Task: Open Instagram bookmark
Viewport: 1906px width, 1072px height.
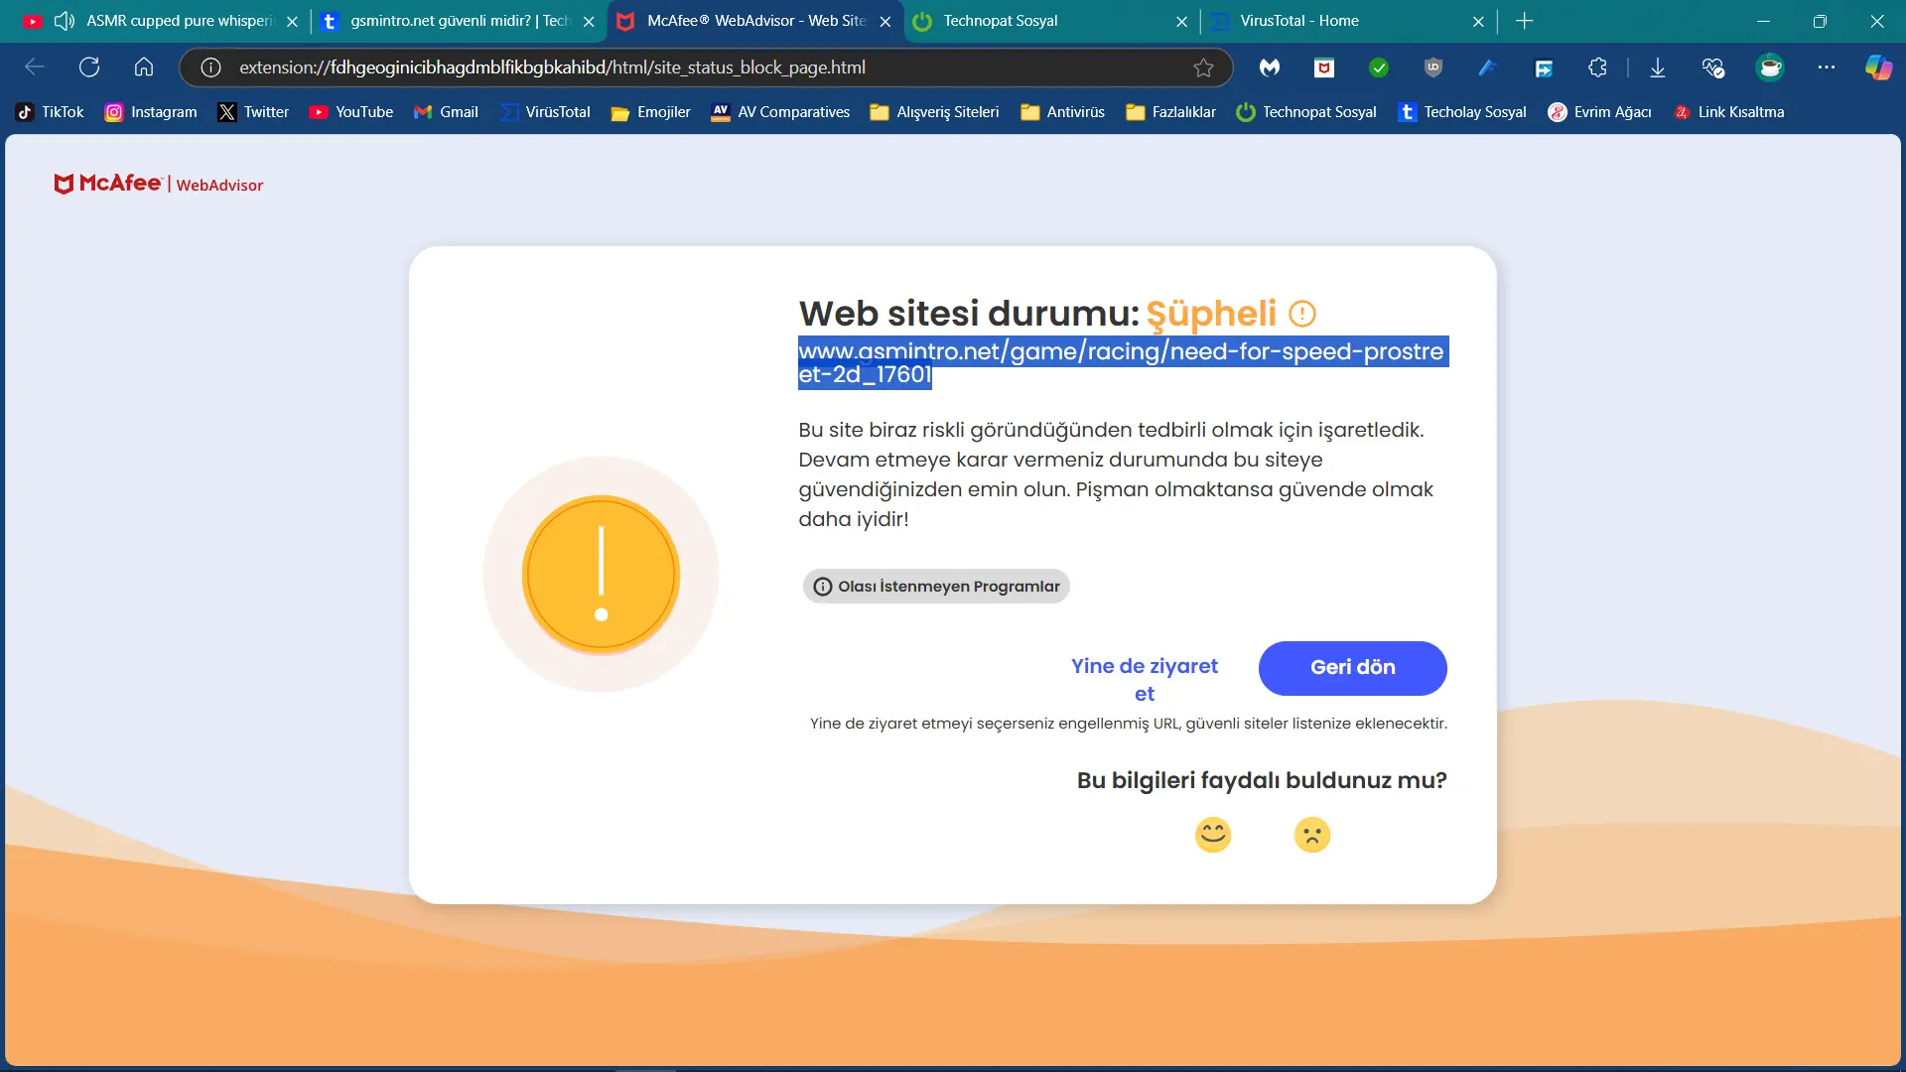Action: [151, 112]
